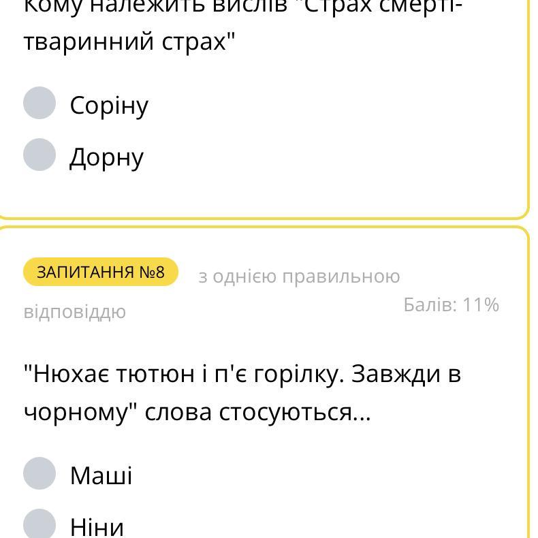Click the yellow ЗАПИТАННЯ №8 badge

(101, 272)
